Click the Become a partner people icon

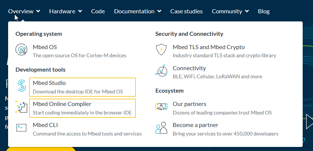[x=161, y=128]
